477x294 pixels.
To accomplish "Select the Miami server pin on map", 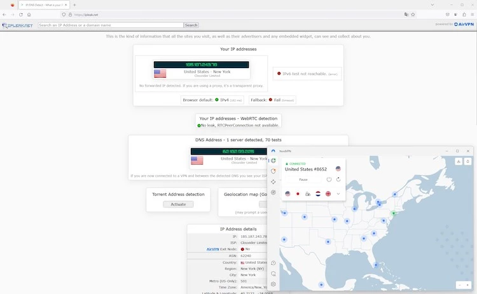I will coord(376,265).
